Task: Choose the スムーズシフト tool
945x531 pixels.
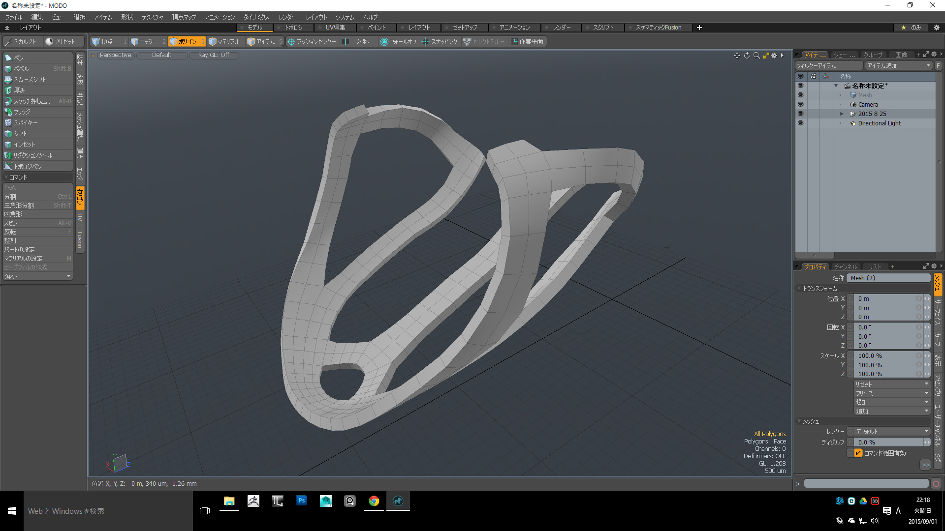Action: pyautogui.click(x=38, y=79)
